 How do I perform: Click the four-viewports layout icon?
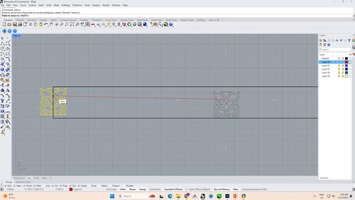tap(88, 24)
